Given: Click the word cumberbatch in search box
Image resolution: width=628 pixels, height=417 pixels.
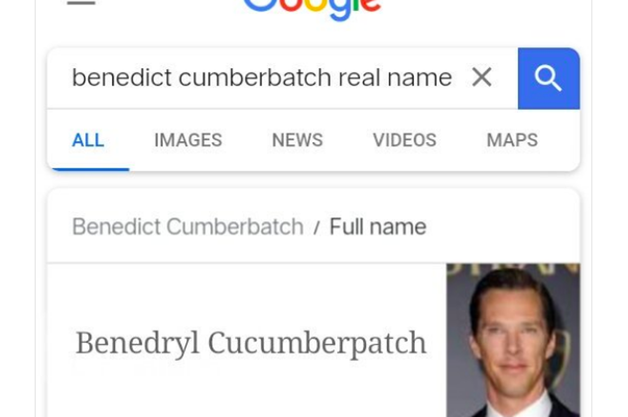Looking at the screenshot, I should (x=255, y=78).
